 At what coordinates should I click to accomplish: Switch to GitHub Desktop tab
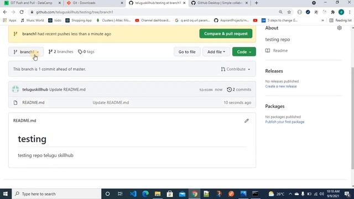pos(219,3)
